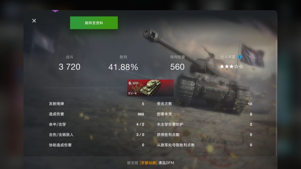Click the 胜利 rate 41.88%
Image resolution: width=301 pixels, height=169 pixels.
(123, 67)
